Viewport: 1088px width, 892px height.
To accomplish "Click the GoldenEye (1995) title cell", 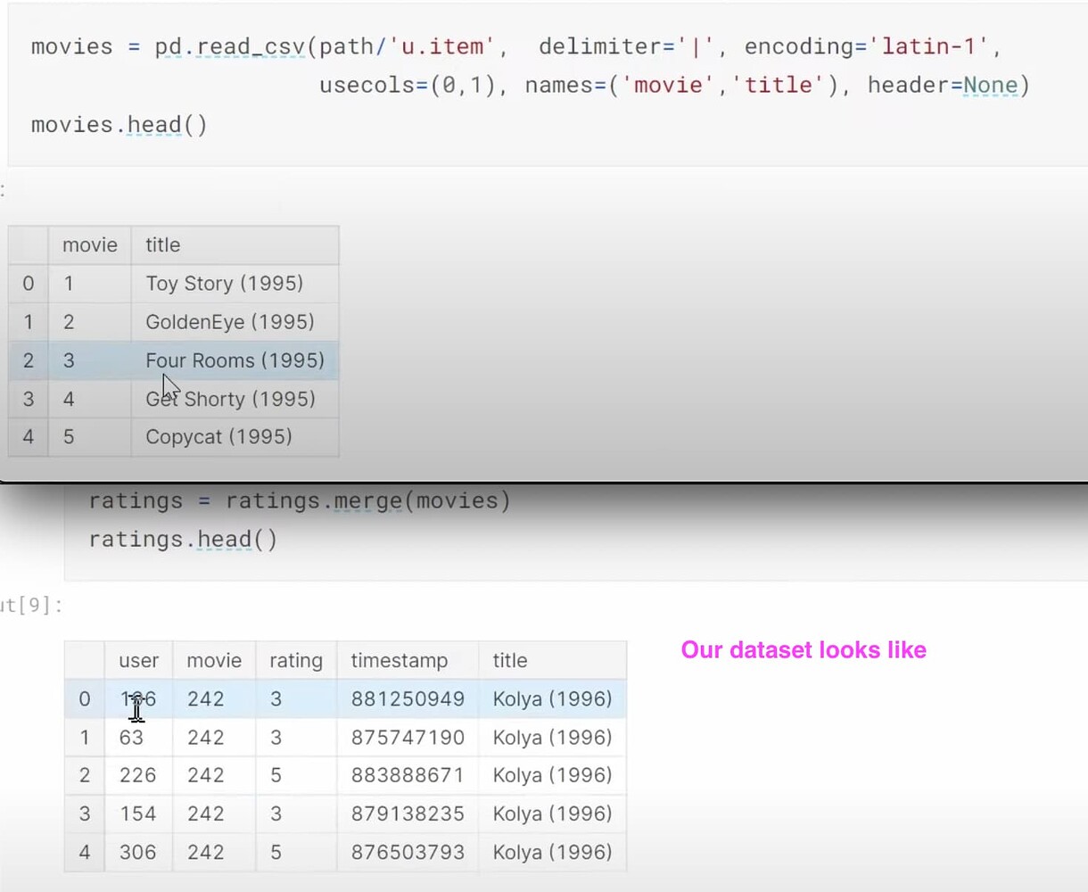I will tap(231, 322).
